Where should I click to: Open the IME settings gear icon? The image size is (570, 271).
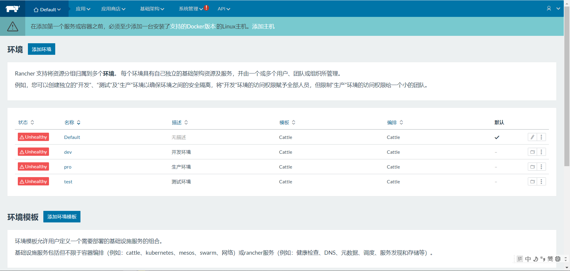(558, 259)
